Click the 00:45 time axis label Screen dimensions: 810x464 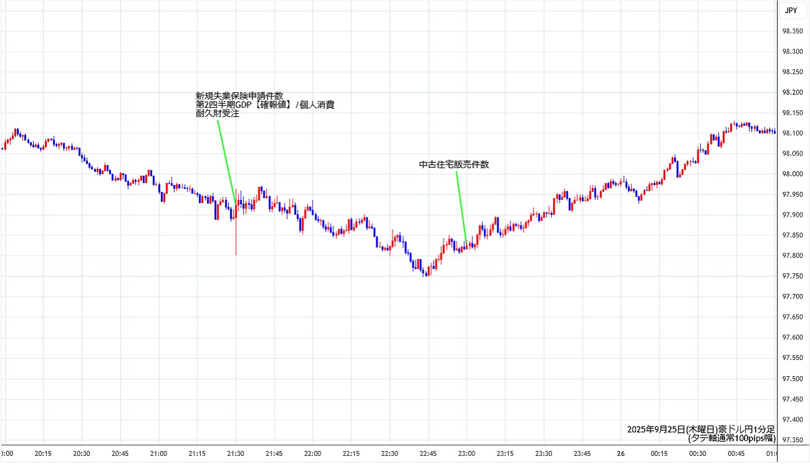[736, 454]
